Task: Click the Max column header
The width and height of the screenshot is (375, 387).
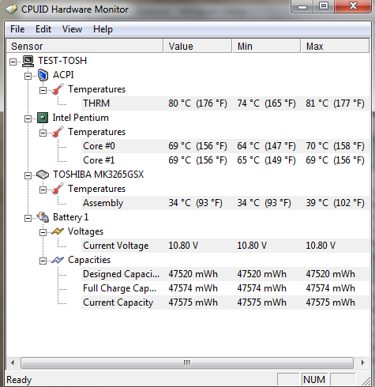Action: [x=335, y=47]
